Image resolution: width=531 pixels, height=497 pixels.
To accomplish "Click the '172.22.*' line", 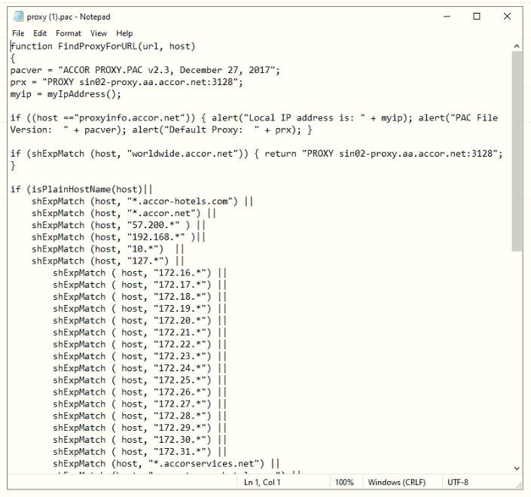I will click(x=139, y=344).
